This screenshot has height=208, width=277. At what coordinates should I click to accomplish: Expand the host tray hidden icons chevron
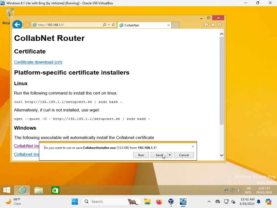tap(209, 201)
